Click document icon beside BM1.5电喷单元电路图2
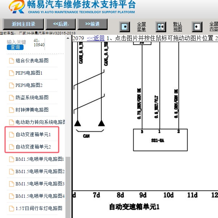The image size is (218, 218). pos(12,171)
